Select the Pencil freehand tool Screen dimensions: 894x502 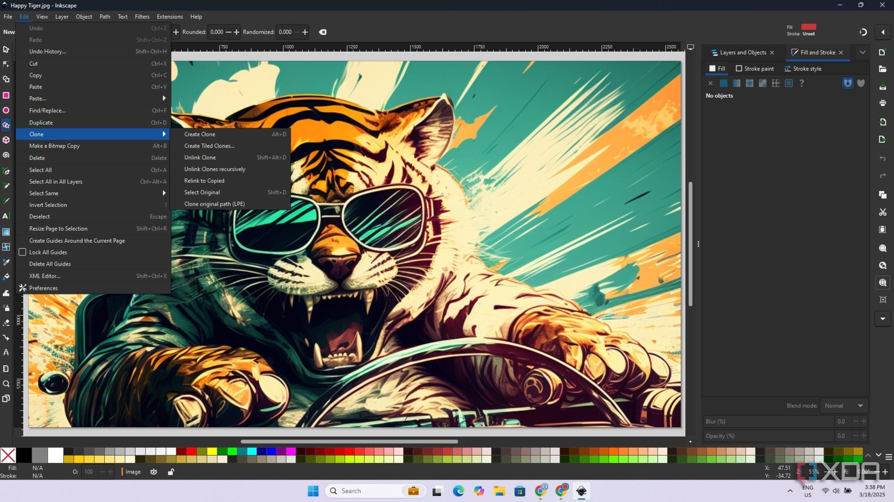tap(6, 186)
